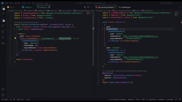
Task: Click the errors and warnings counter
Action: coord(20,99)
